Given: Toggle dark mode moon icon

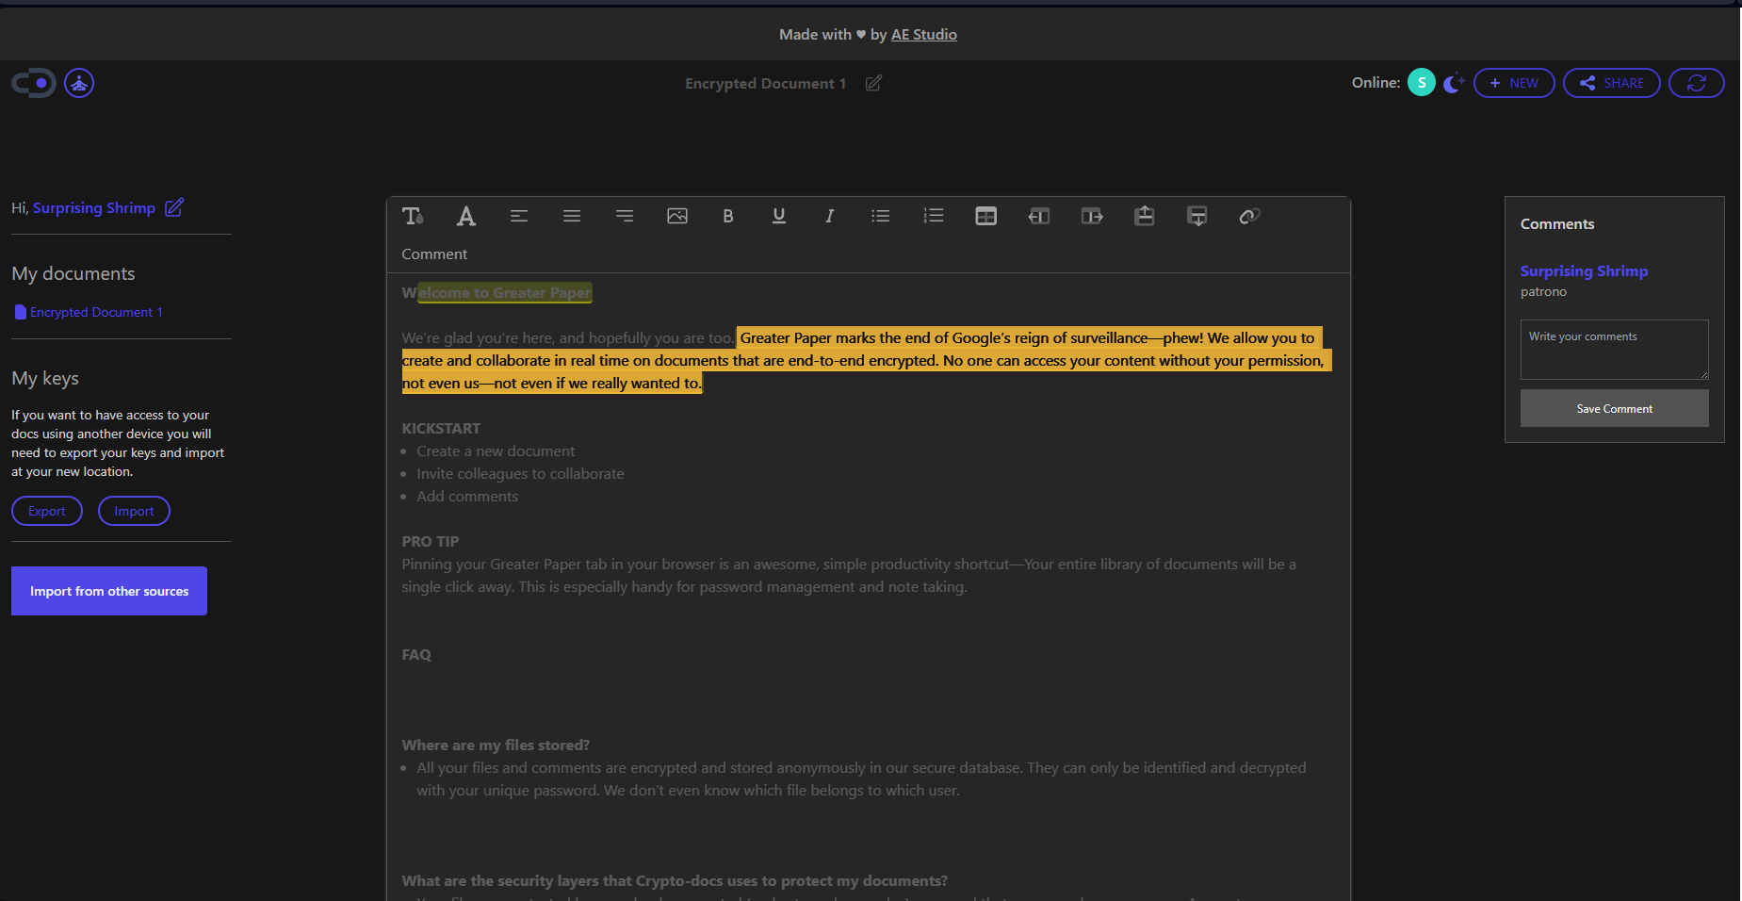Looking at the screenshot, I should (1454, 82).
